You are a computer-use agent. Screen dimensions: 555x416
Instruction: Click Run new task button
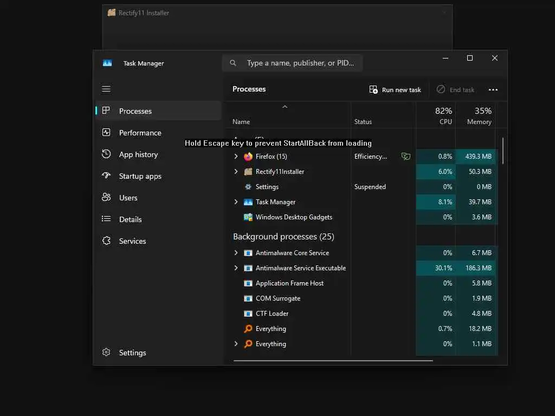point(395,89)
